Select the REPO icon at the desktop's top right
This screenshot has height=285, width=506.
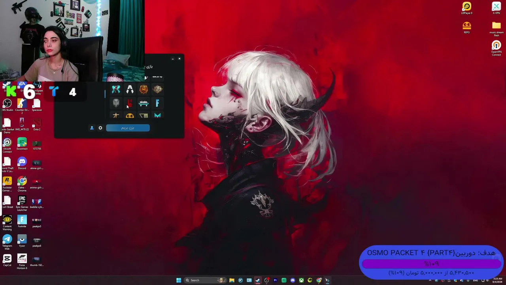(467, 28)
